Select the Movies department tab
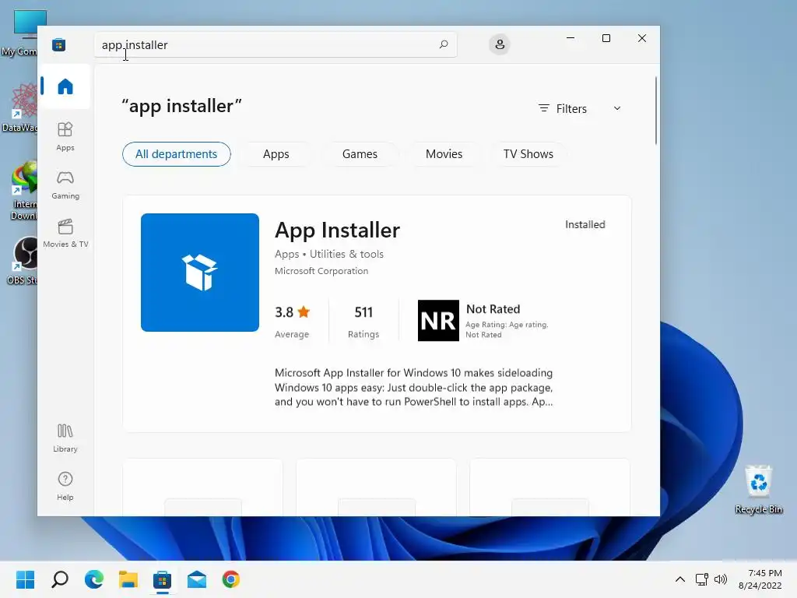The image size is (797, 598). click(x=444, y=154)
